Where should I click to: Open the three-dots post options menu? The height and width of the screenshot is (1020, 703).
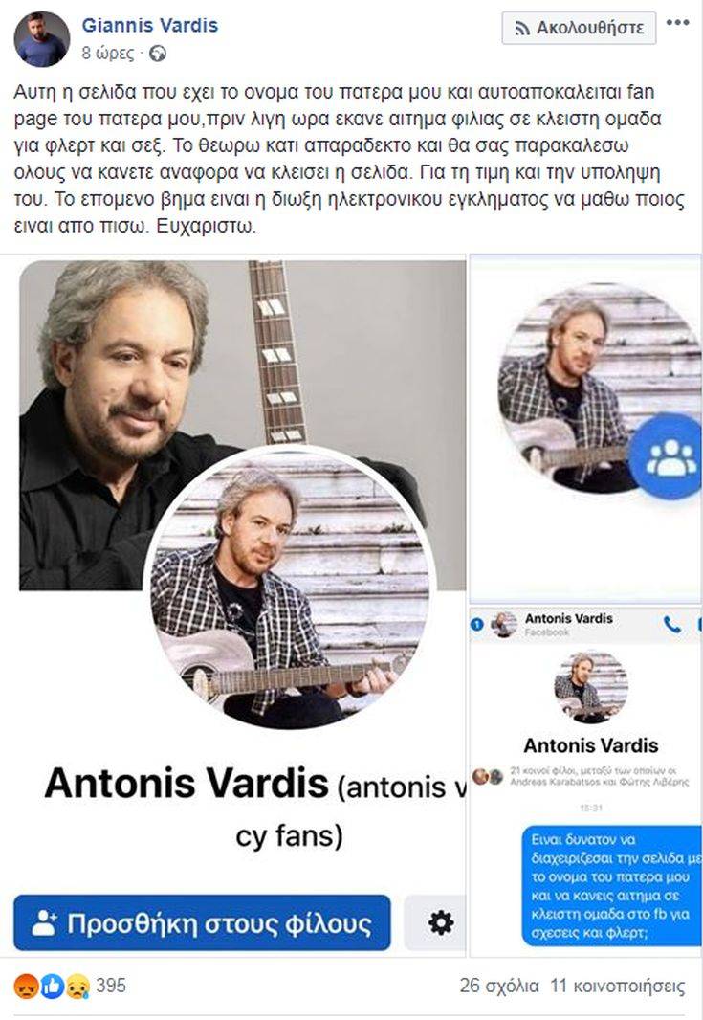click(x=677, y=23)
